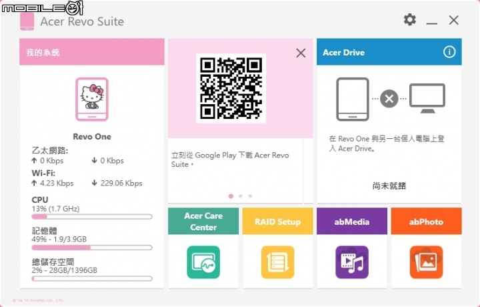Open the RAID Setup tile header
The image size is (480, 307).
277,221
